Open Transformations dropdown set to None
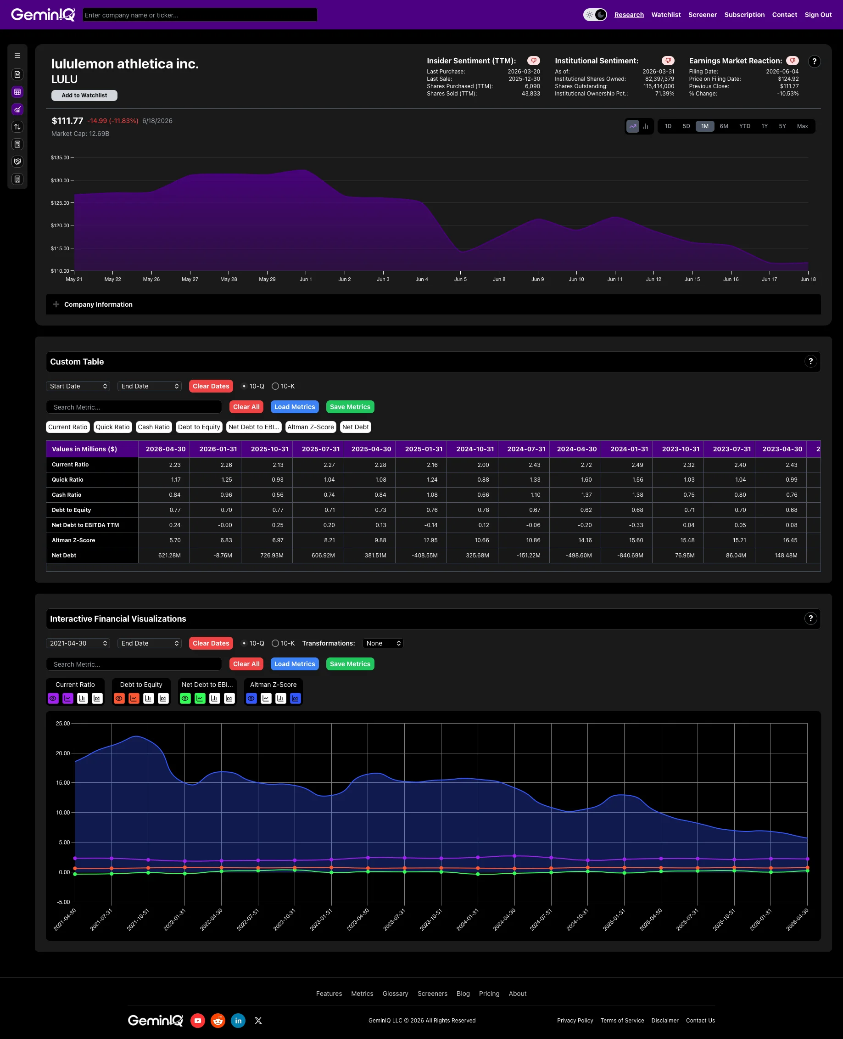 click(x=383, y=643)
